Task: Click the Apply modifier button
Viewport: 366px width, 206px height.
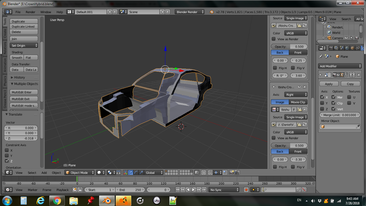Action: [329, 84]
